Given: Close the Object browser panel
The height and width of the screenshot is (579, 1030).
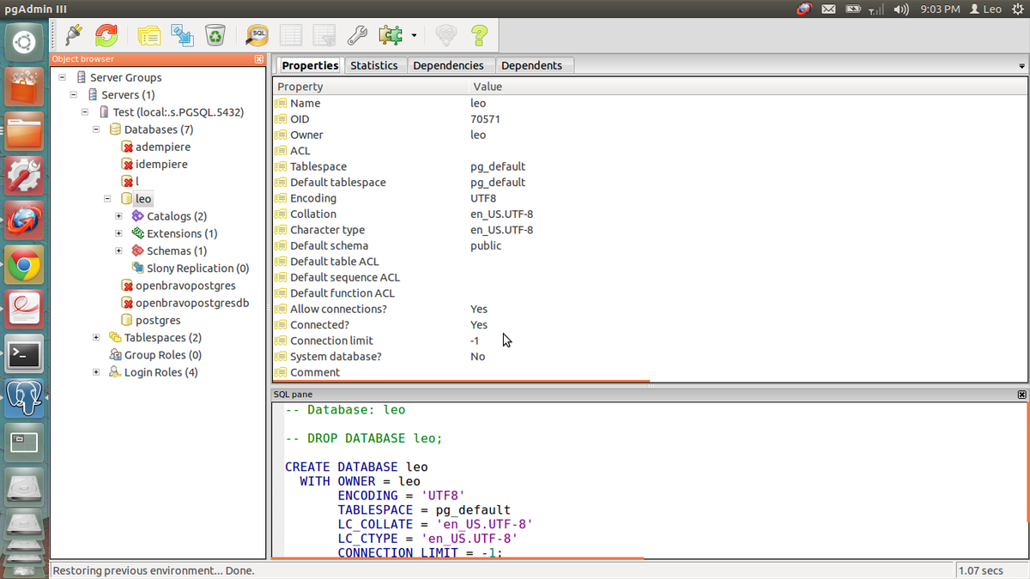Looking at the screenshot, I should (259, 59).
